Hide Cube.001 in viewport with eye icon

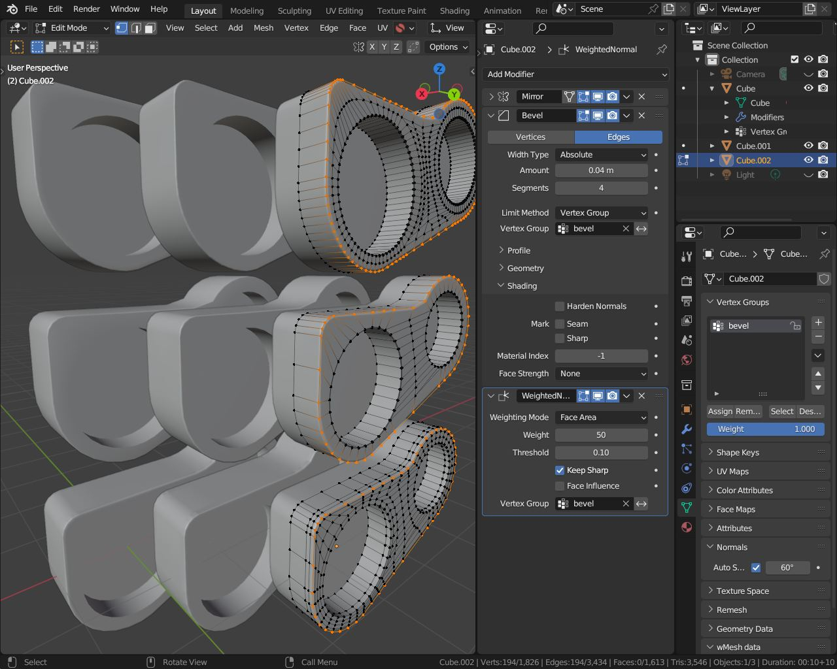(x=809, y=146)
